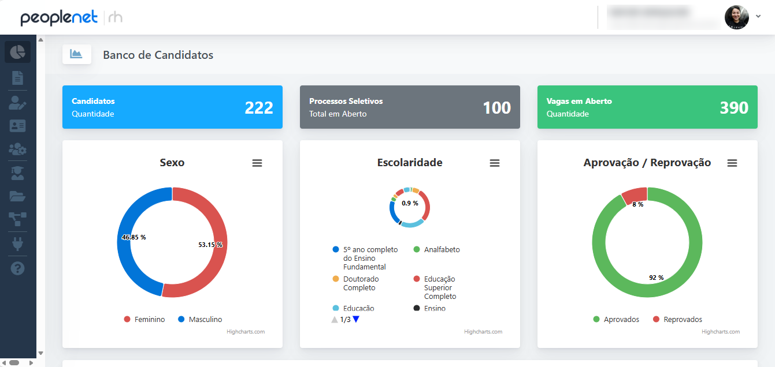Toggle the Ensino legend item

pos(429,308)
